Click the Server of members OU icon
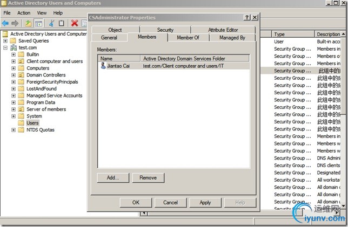This screenshot has height=227, width=348. tap(21, 109)
